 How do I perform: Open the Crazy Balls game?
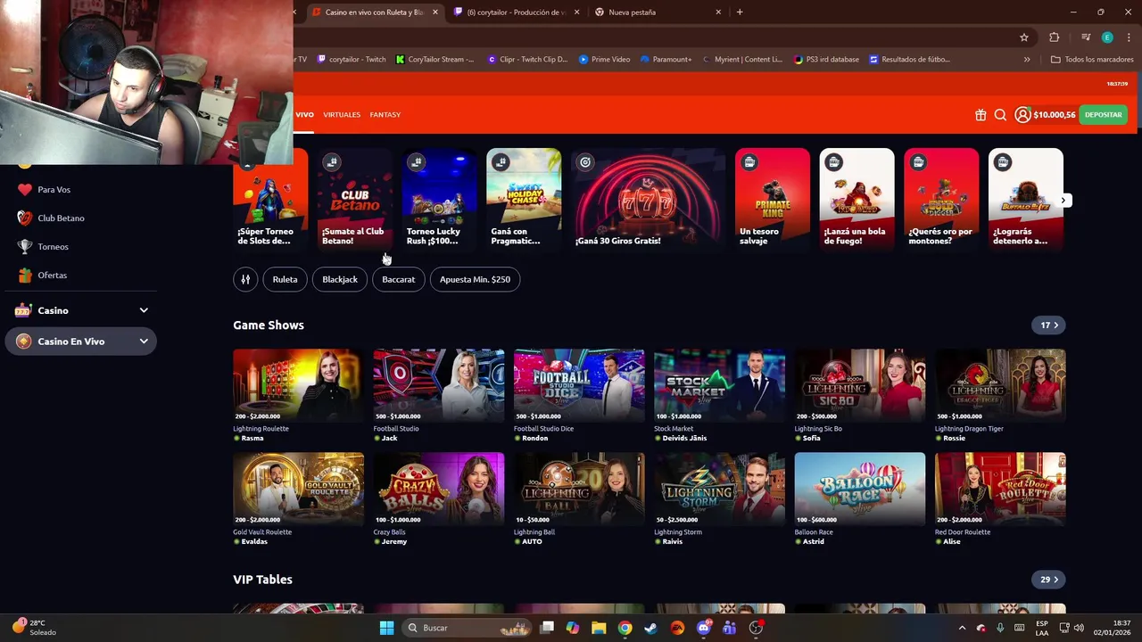point(438,489)
